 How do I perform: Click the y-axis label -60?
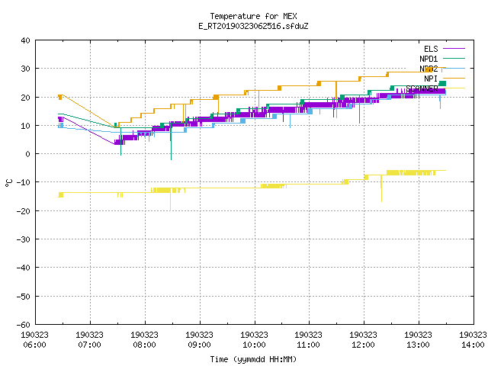click(24, 325)
